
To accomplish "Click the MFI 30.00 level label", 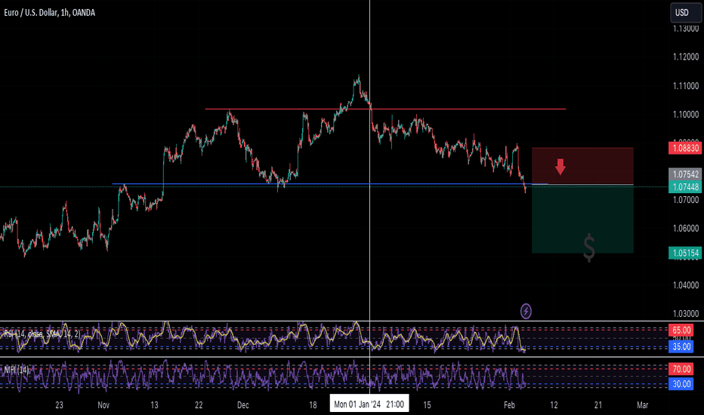I will tap(681, 383).
